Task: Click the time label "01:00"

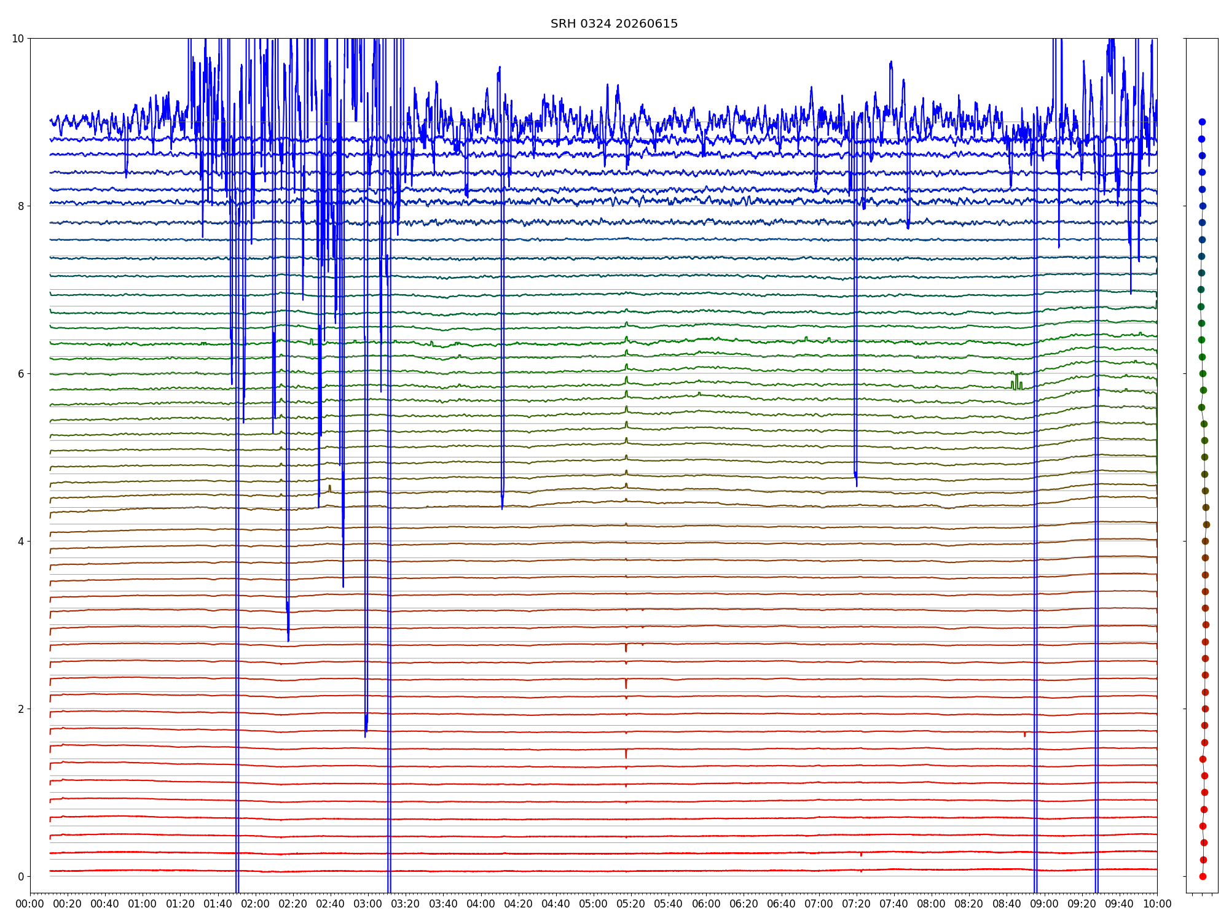Action: (143, 904)
